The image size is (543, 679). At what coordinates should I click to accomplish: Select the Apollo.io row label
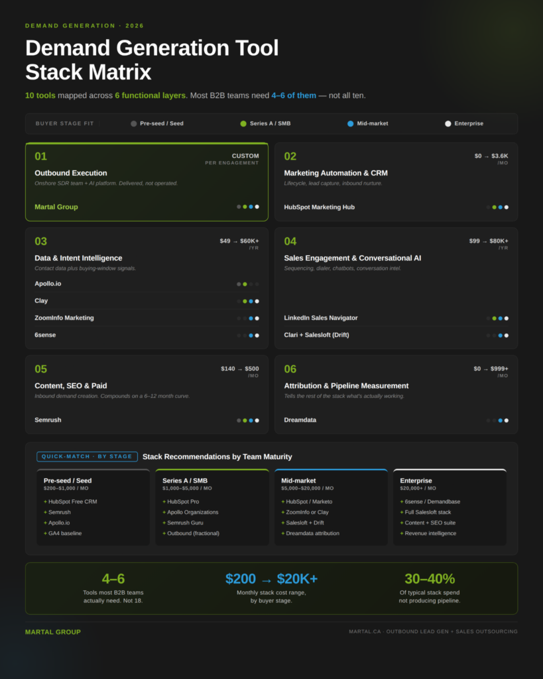click(x=48, y=284)
